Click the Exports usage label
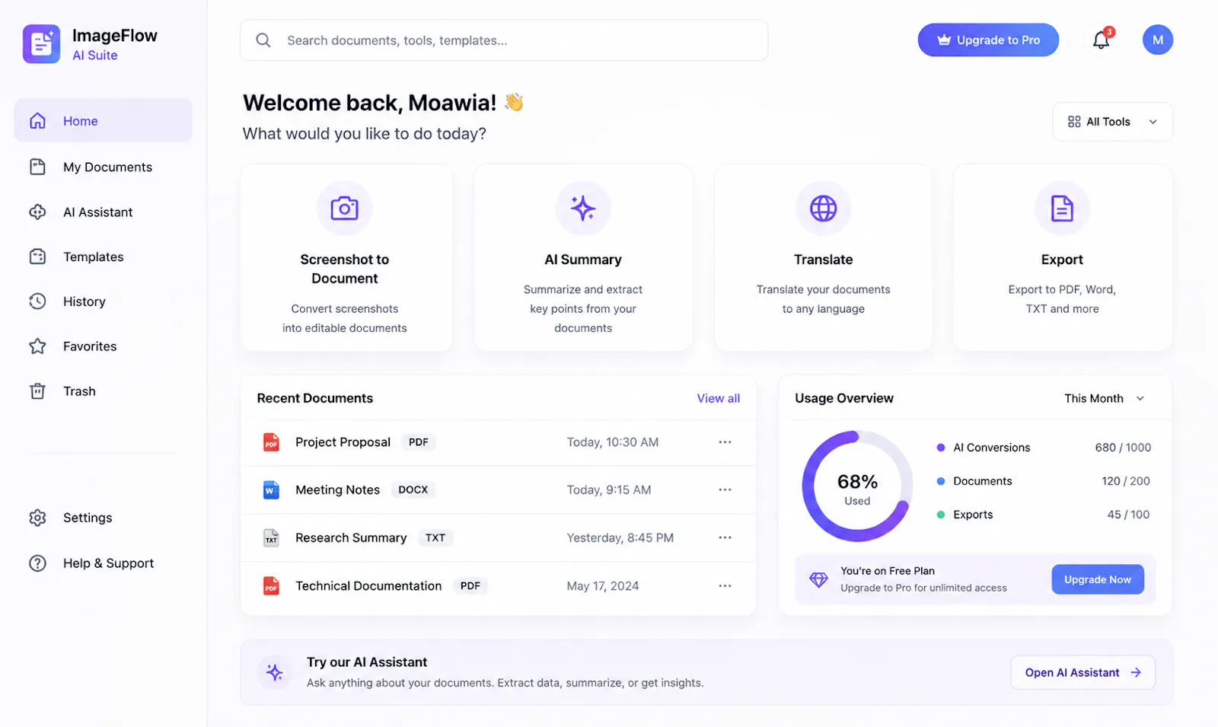 click(973, 515)
